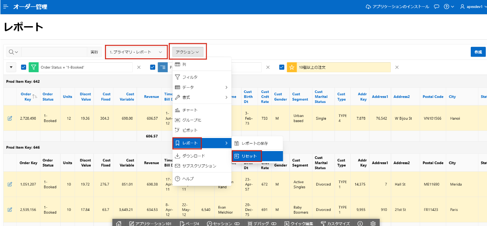Open ページ4 in the developer toolbar
487x226 pixels.
189,224
